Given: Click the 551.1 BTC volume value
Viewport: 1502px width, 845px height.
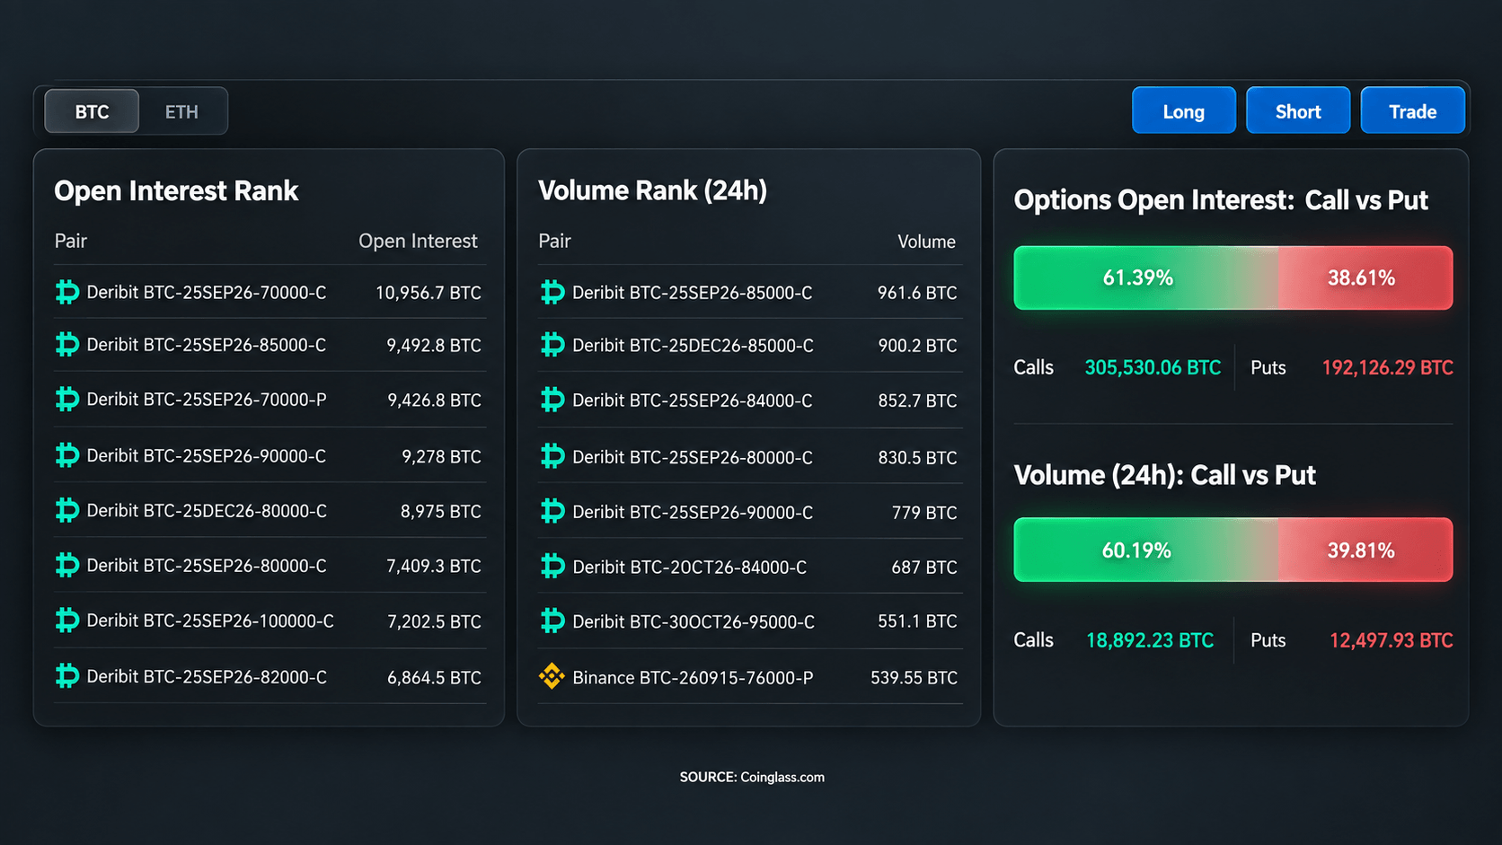Looking at the screenshot, I should click(x=917, y=621).
